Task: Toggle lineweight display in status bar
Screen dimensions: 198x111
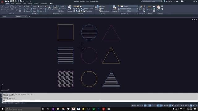Action: coord(165,105)
